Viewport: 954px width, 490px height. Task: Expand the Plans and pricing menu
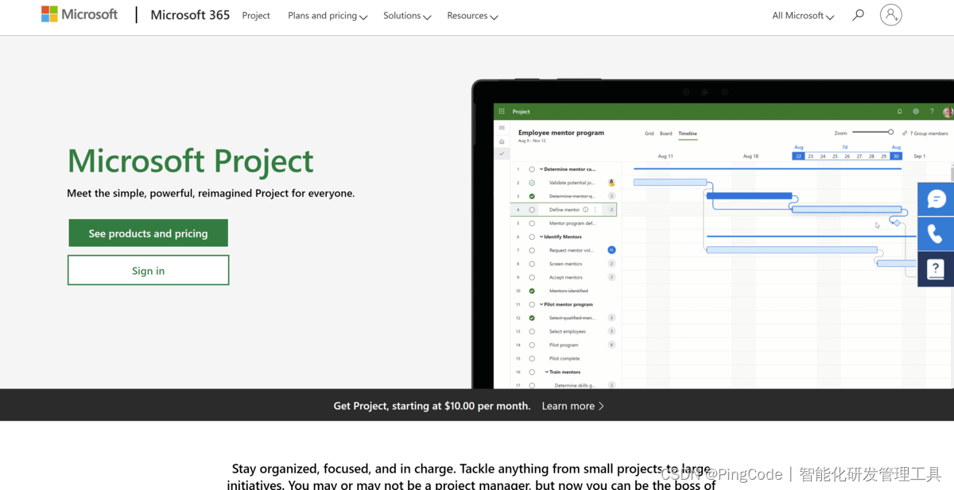click(x=328, y=16)
